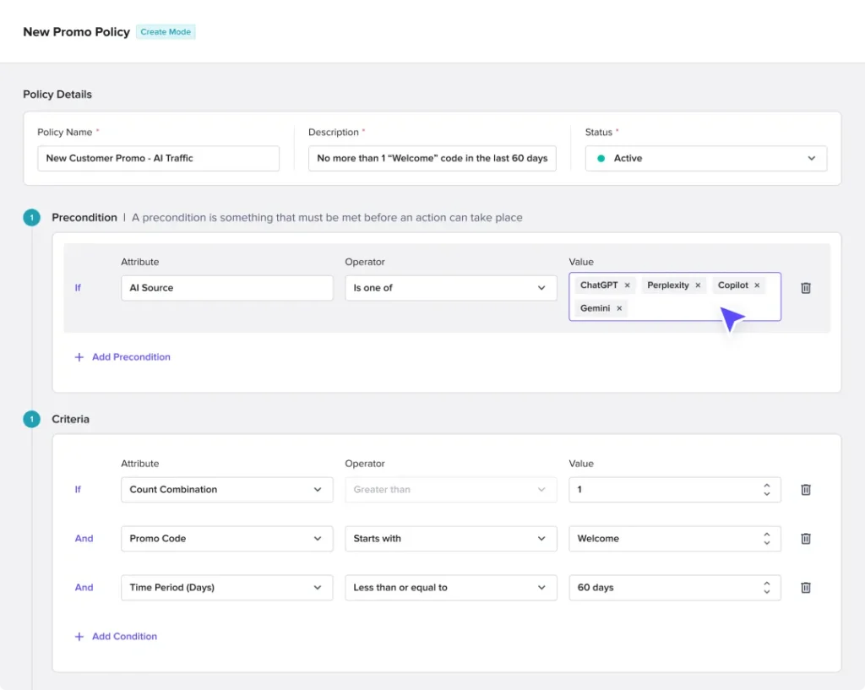The height and width of the screenshot is (690, 865).
Task: Open the Starts with operator dropdown
Action: pyautogui.click(x=451, y=539)
